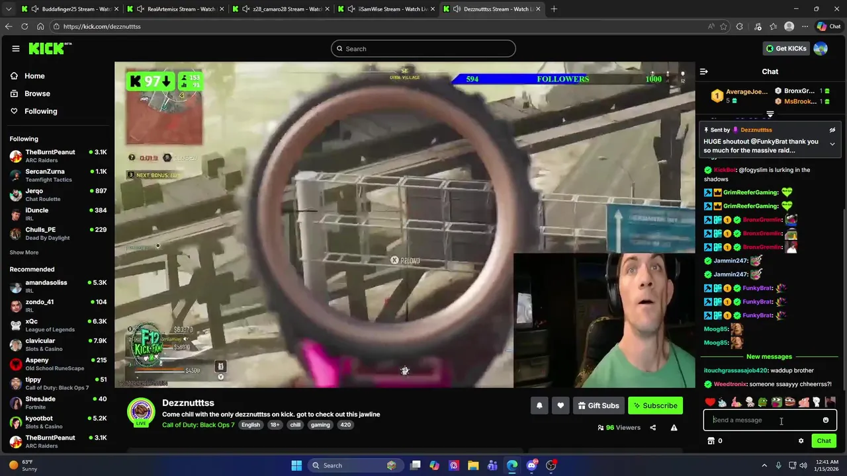Open the emote picker smiley
Screen dimensions: 847x476
click(x=826, y=420)
